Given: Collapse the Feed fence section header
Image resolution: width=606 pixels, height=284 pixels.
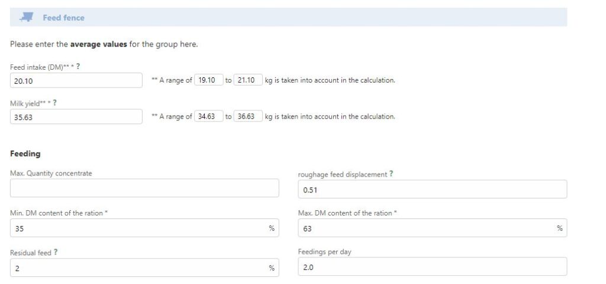Looking at the screenshot, I should click(x=63, y=18).
